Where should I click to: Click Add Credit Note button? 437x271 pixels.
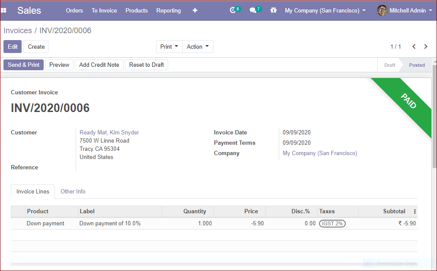pos(99,65)
